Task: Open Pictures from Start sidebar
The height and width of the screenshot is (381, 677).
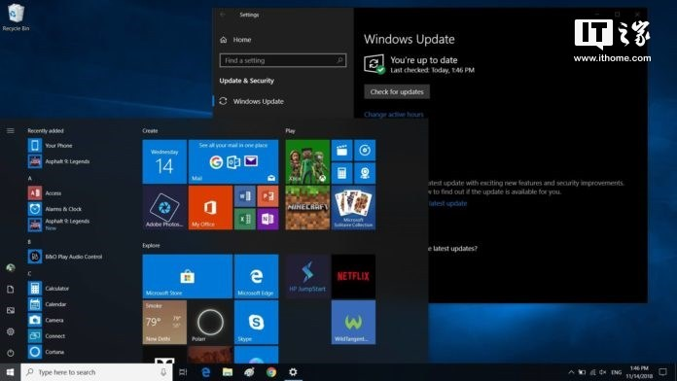Action: (x=11, y=310)
